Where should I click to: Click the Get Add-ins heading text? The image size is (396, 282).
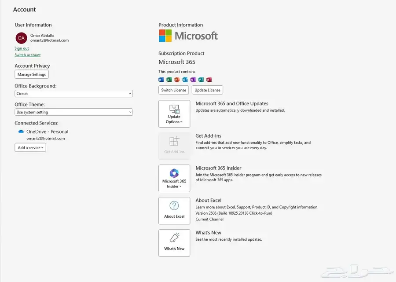[x=209, y=136]
